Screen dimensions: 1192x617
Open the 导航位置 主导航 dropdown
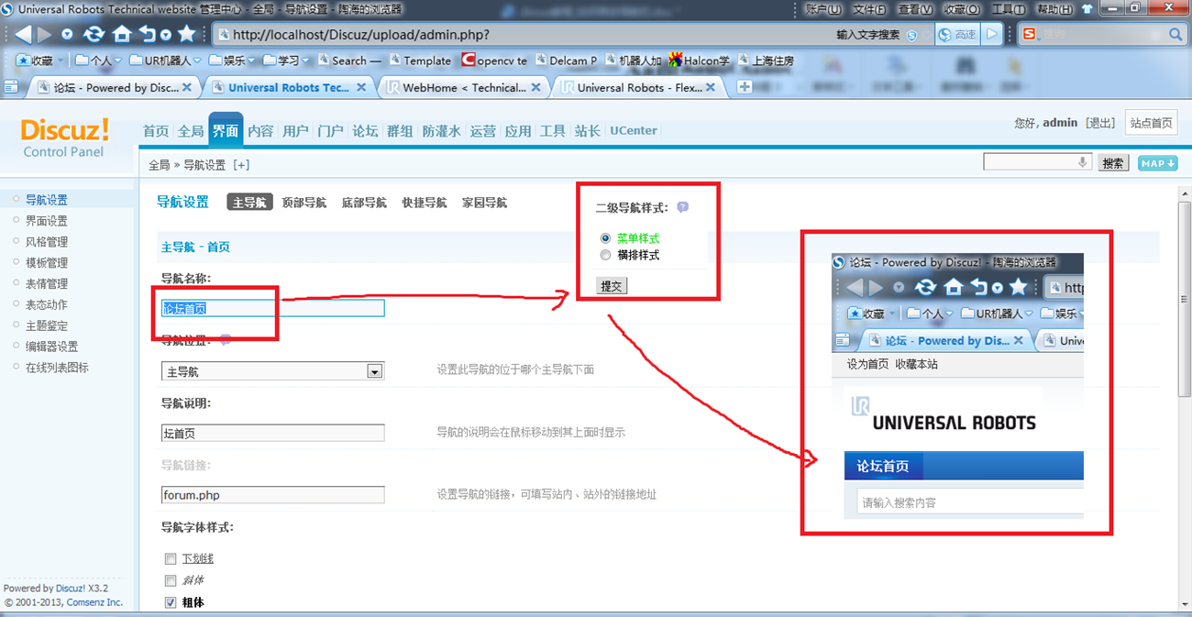pos(272,371)
